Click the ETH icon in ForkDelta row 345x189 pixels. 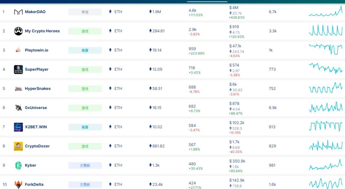pyautogui.click(x=110, y=184)
